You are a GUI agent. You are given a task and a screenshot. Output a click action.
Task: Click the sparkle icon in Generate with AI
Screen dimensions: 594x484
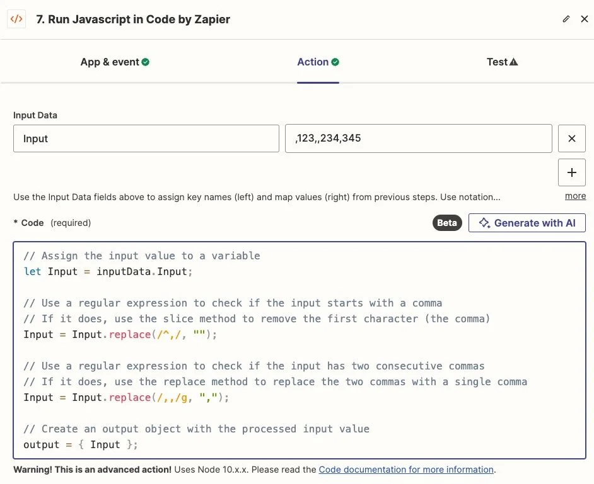coord(484,223)
